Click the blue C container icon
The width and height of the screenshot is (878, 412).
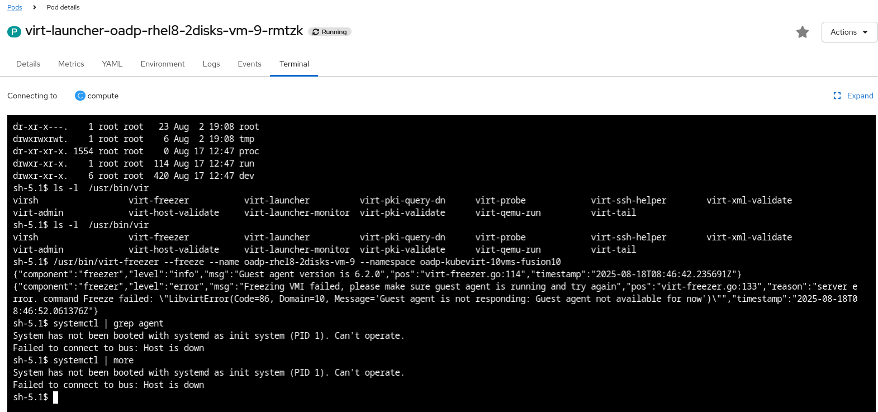(80, 96)
